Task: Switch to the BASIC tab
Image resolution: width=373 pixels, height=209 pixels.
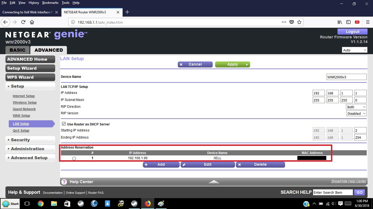Action: (x=17, y=50)
